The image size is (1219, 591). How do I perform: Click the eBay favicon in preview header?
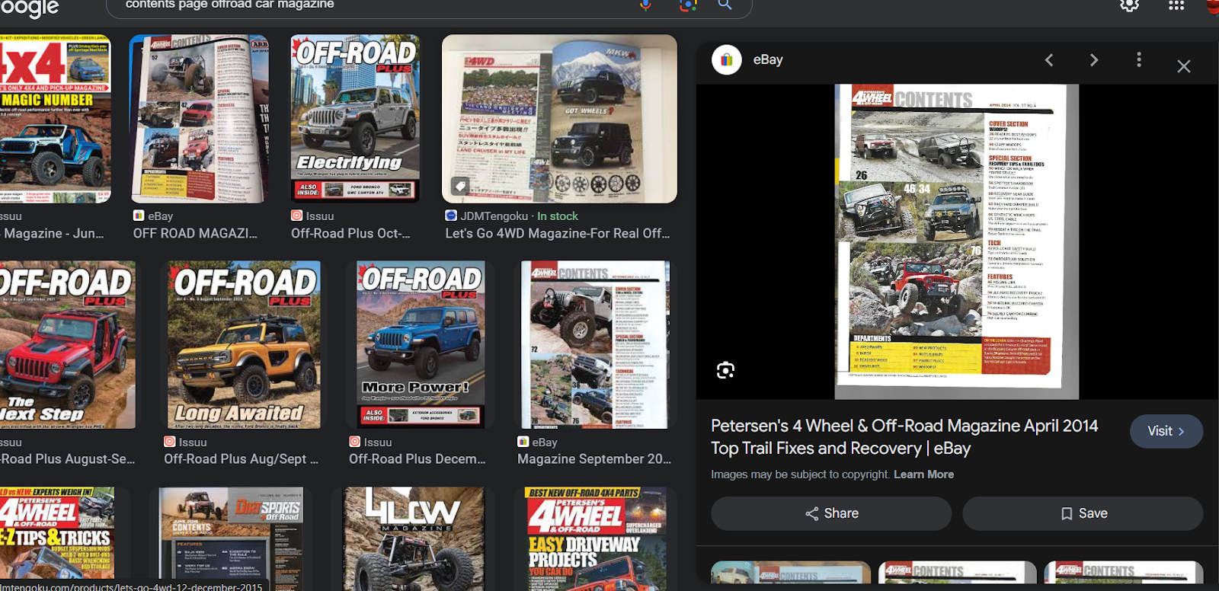click(727, 59)
